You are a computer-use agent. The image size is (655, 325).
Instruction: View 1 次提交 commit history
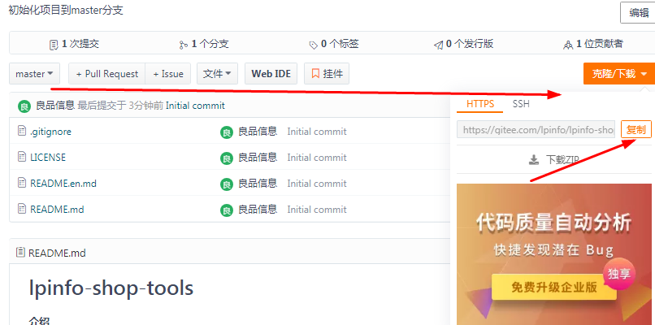74,44
